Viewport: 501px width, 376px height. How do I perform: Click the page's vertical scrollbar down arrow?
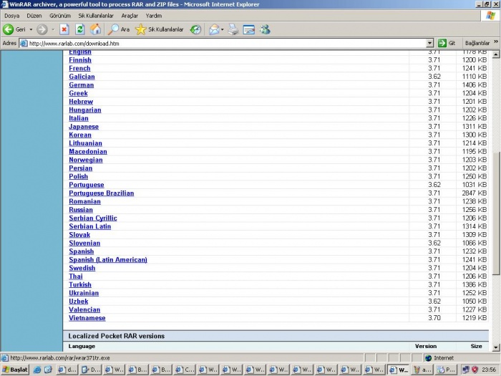(496, 347)
